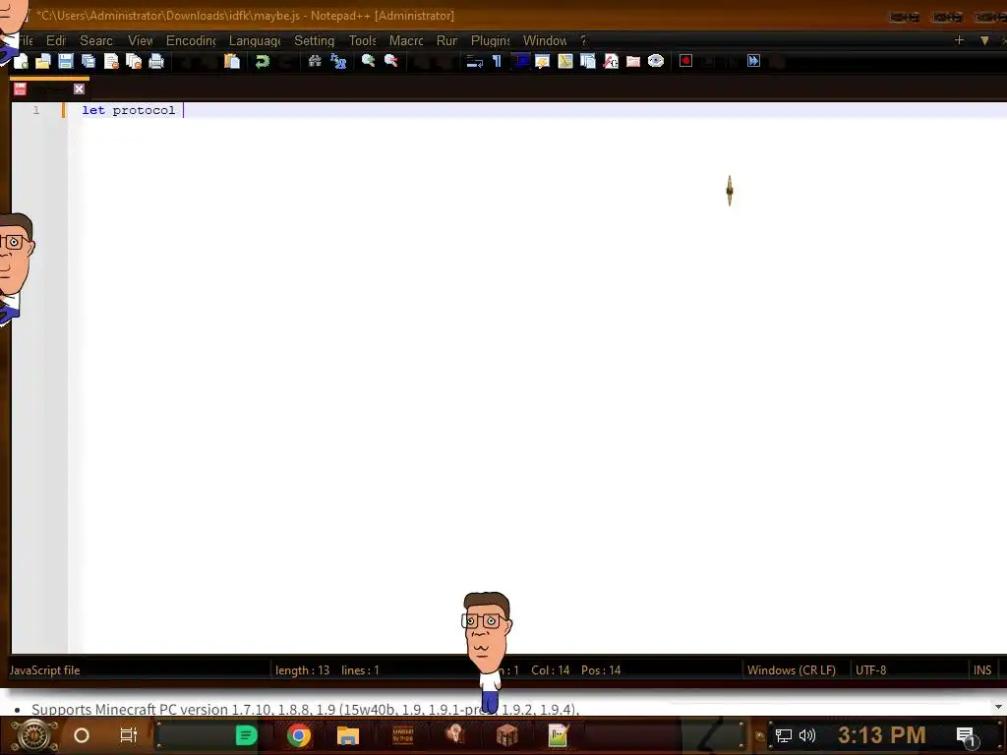Open the Edit menu
This screenshot has height=755, width=1007.
point(56,40)
